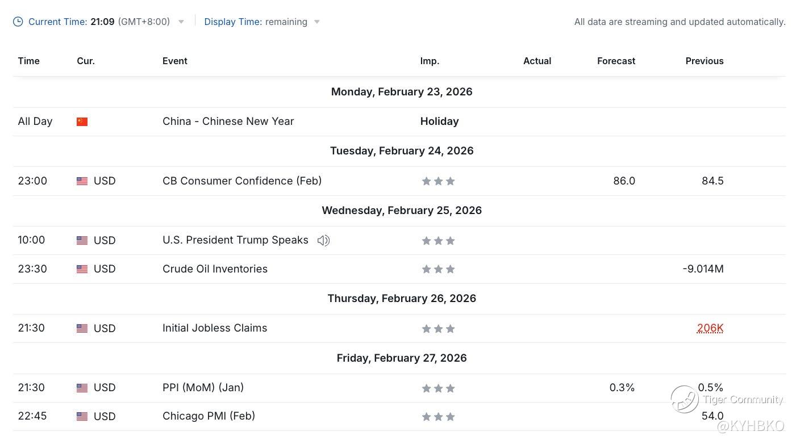Open the U.S. President Trump Speaks event

click(235, 240)
